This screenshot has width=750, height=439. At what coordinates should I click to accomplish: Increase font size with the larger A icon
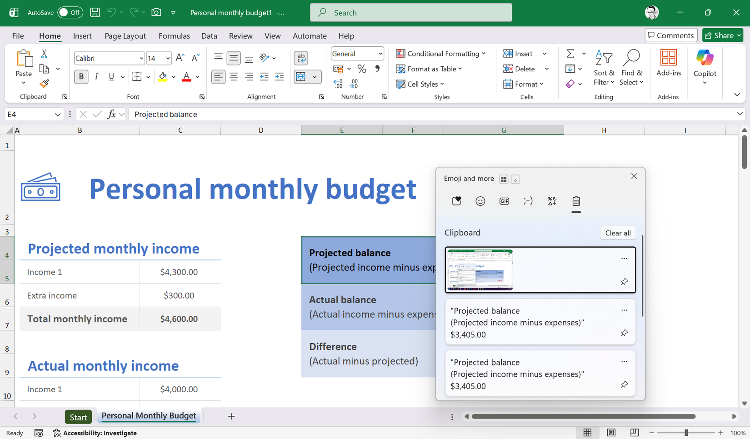pos(180,58)
